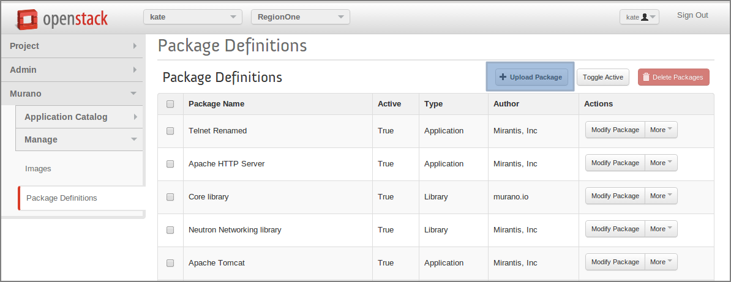Click the OpenStack logo
The width and height of the screenshot is (731, 282).
coord(62,19)
